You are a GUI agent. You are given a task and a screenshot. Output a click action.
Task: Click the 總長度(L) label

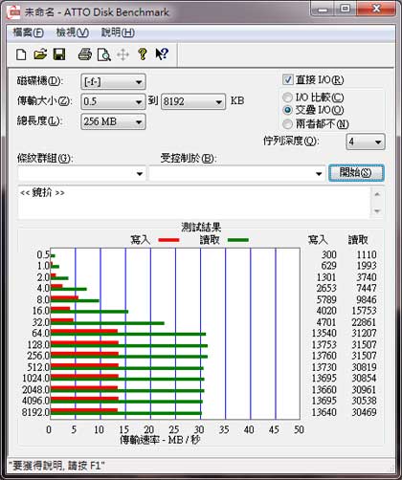click(40, 121)
